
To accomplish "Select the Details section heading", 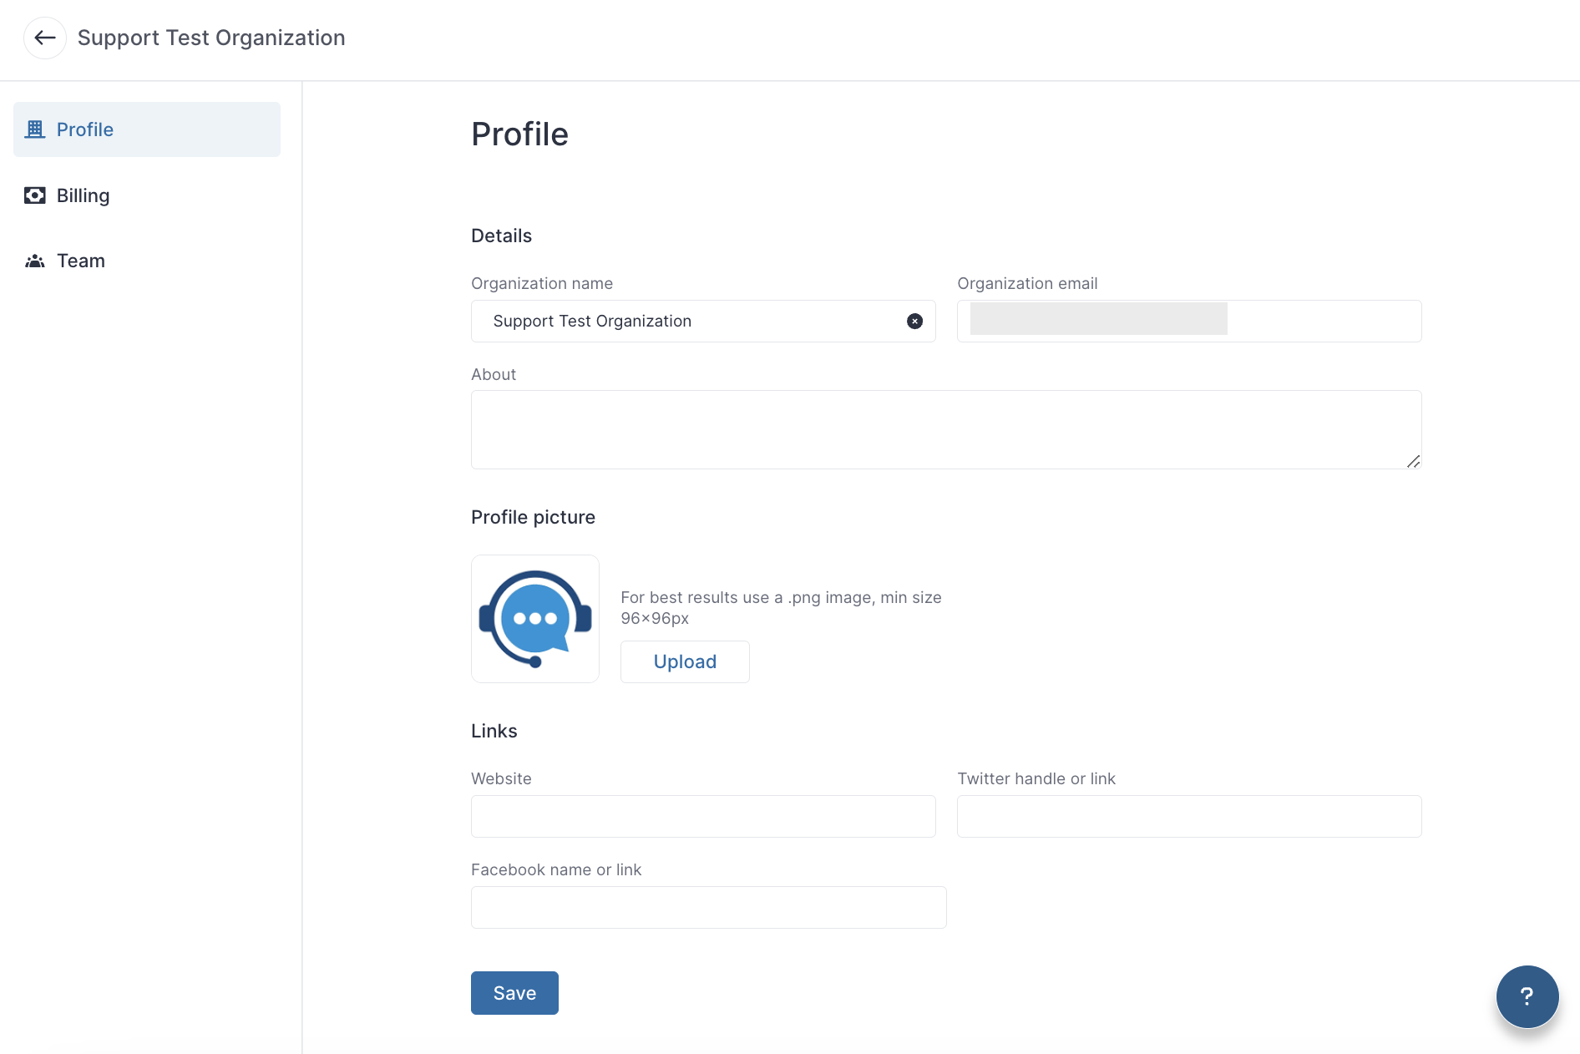I will pos(501,236).
